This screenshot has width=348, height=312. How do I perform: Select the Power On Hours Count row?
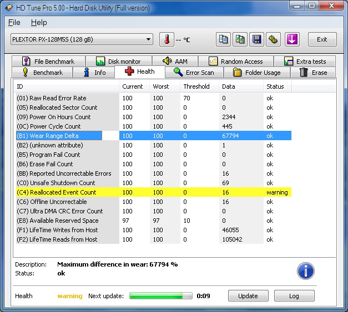point(154,117)
